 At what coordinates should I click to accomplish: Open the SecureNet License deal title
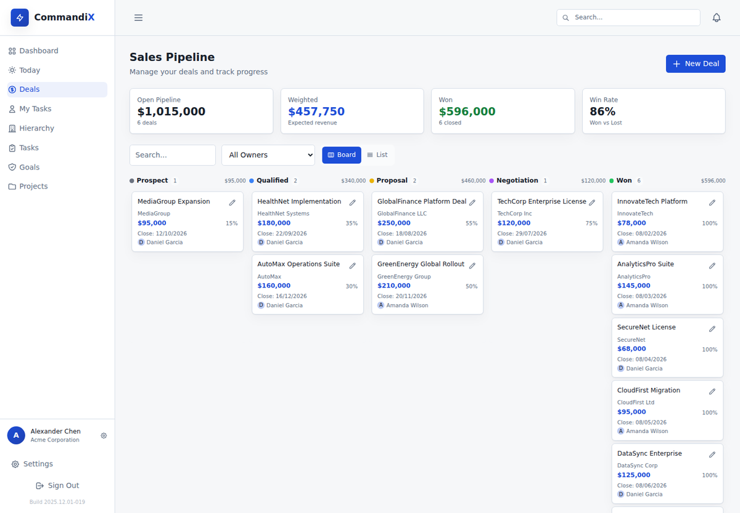pos(646,327)
